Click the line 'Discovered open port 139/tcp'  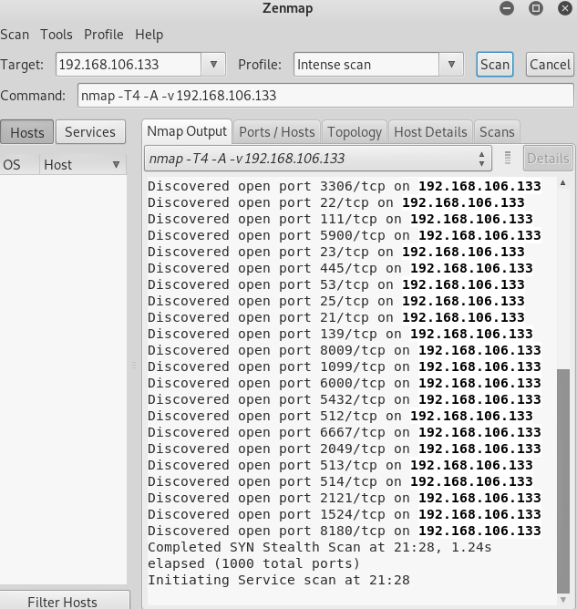coord(340,334)
